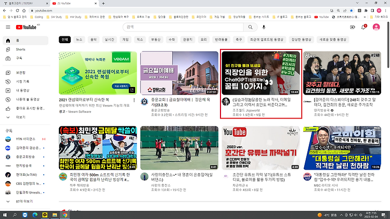Open 천대표(노아AI) subscription channel
The image size is (390, 219).
click(x=25, y=175)
